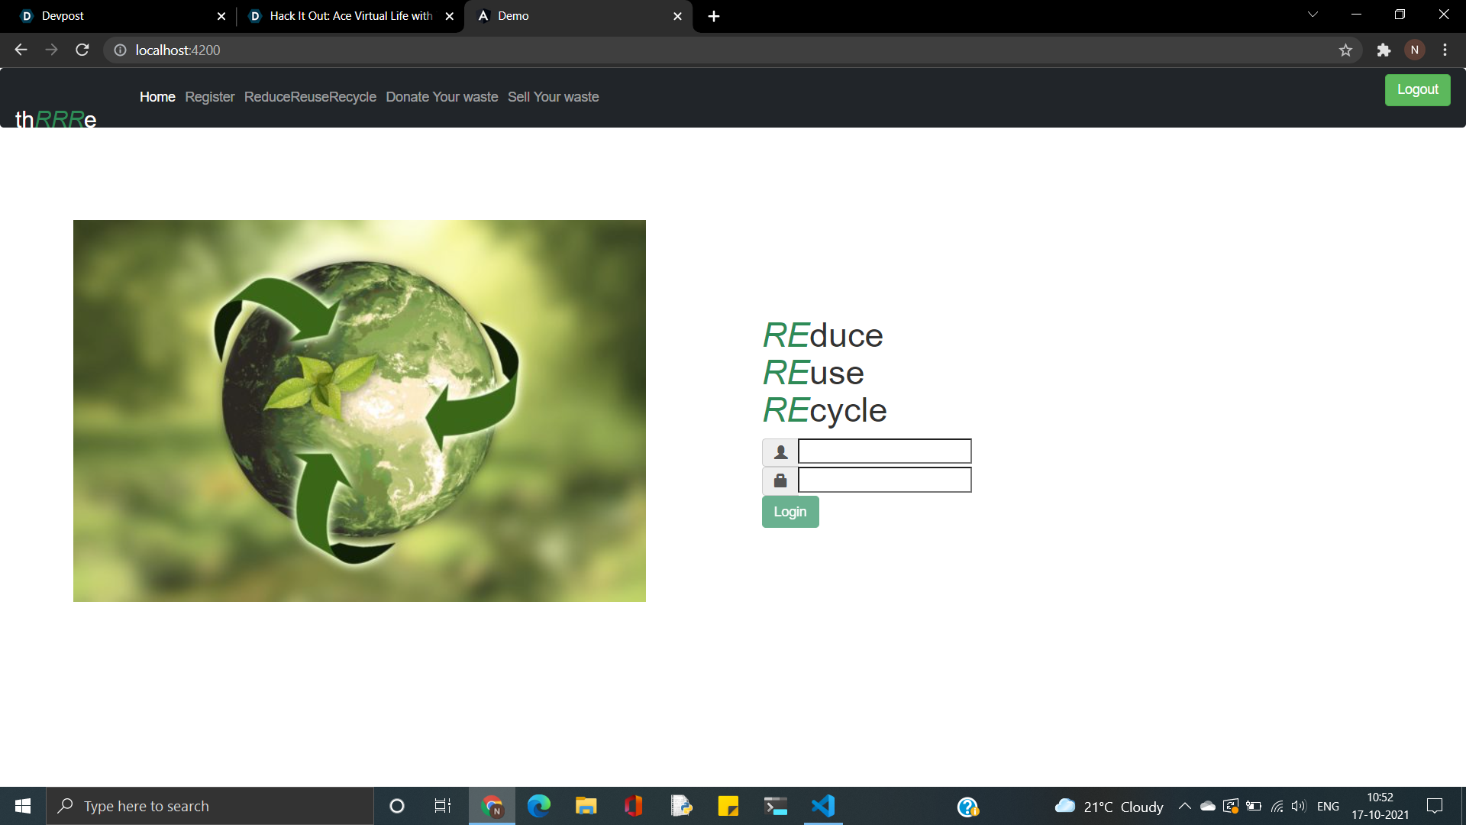The height and width of the screenshot is (825, 1466).
Task: Bookmark this page with the star icon
Action: (x=1345, y=50)
